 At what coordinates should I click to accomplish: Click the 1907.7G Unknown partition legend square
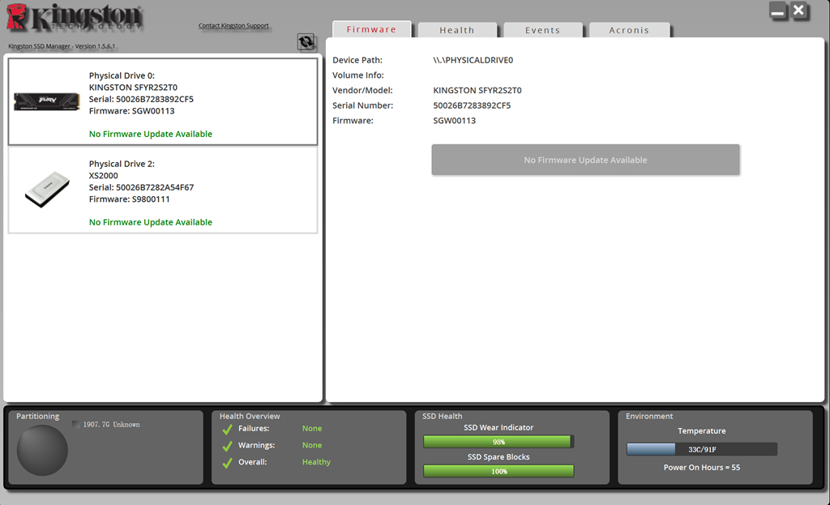(76, 425)
